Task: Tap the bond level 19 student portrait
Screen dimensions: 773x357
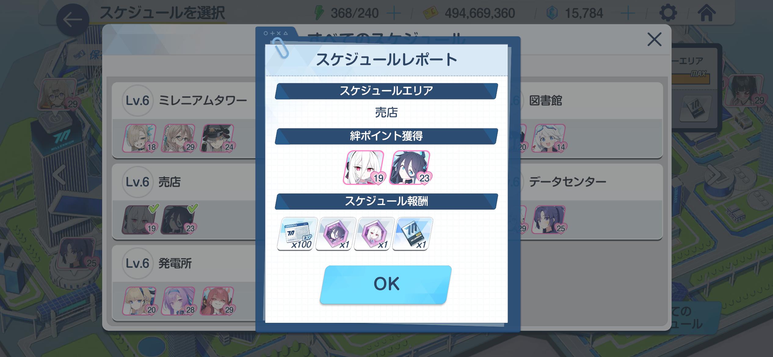Action: tap(364, 168)
